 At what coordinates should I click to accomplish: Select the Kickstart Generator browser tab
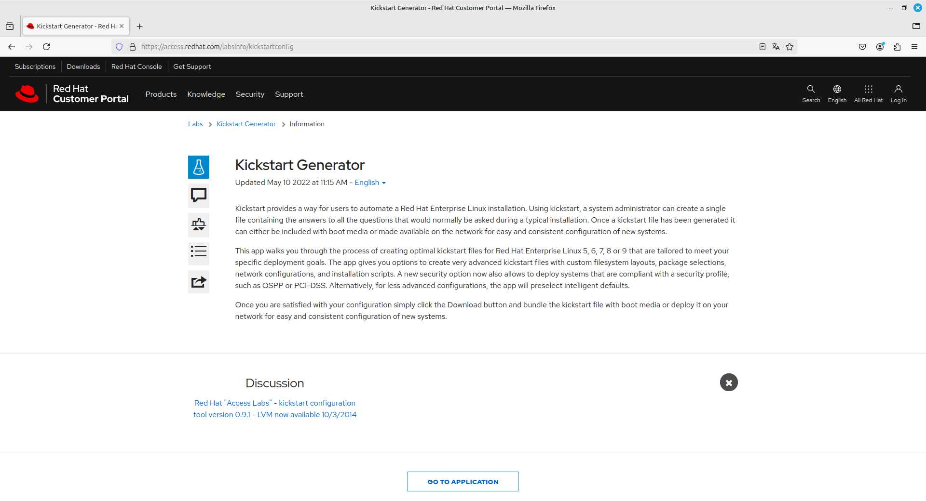76,26
